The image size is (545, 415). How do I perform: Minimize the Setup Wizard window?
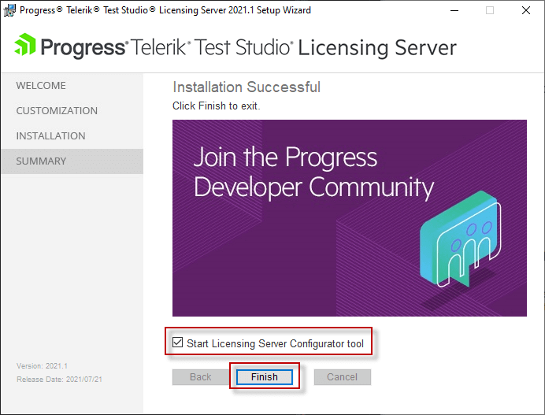click(454, 10)
